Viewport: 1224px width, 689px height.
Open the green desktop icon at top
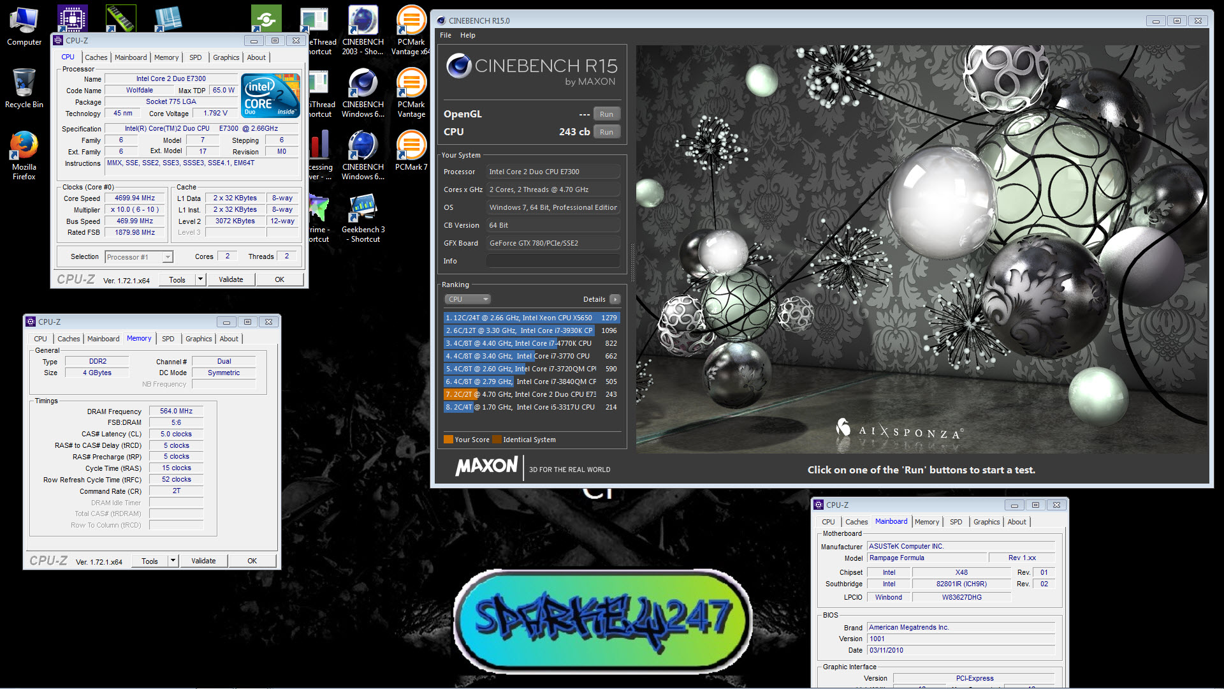coord(266,19)
